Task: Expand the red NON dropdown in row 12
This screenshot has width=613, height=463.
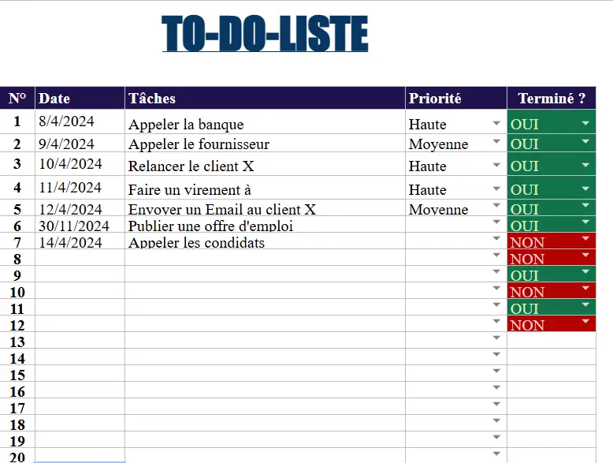Action: tap(585, 321)
